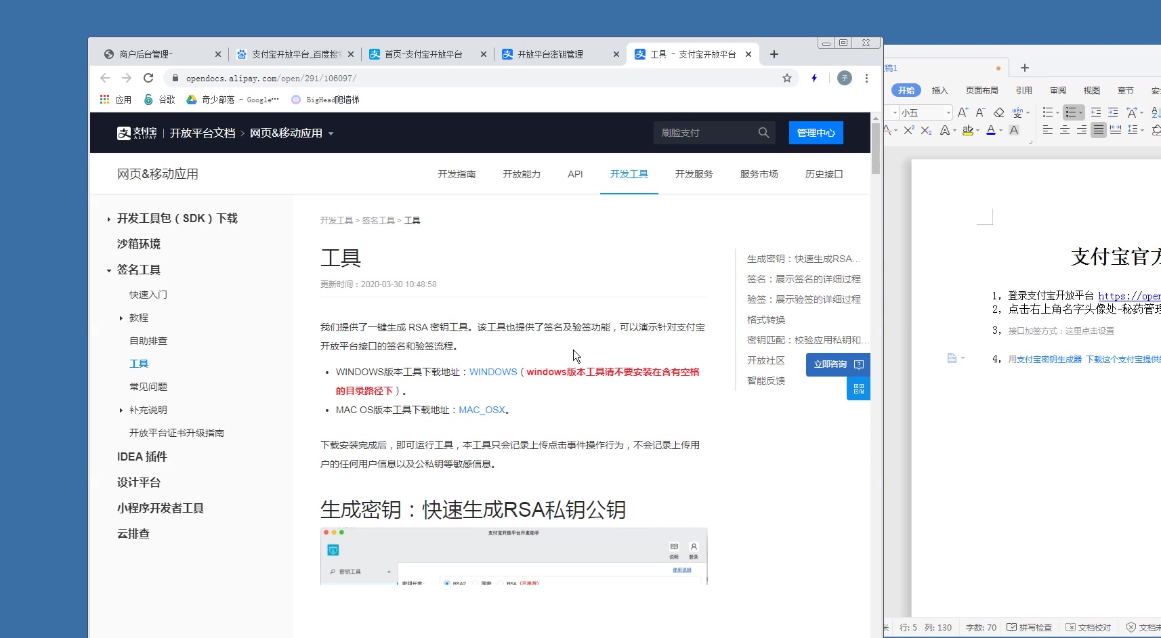The image size is (1161, 638).
Task: Open a new Chrome tab with plus
Action: coord(774,54)
